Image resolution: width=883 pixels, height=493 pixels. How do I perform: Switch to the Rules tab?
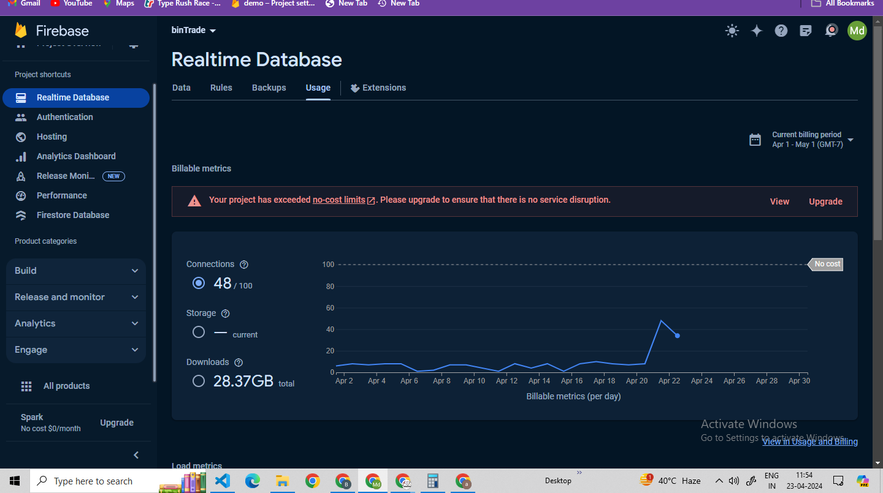221,88
